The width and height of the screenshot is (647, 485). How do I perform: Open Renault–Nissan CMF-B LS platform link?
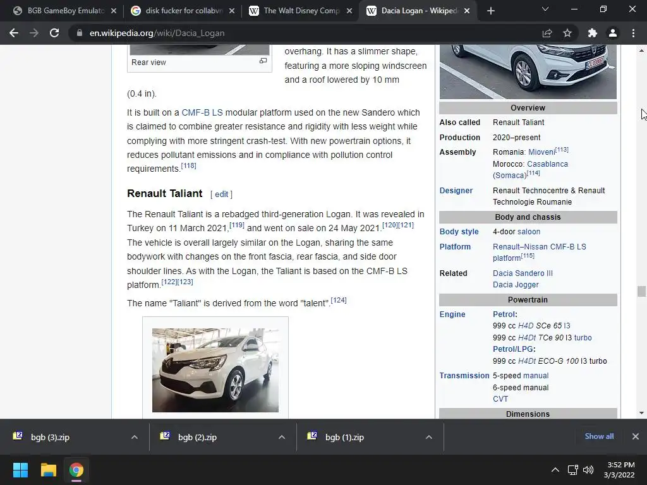[540, 252]
